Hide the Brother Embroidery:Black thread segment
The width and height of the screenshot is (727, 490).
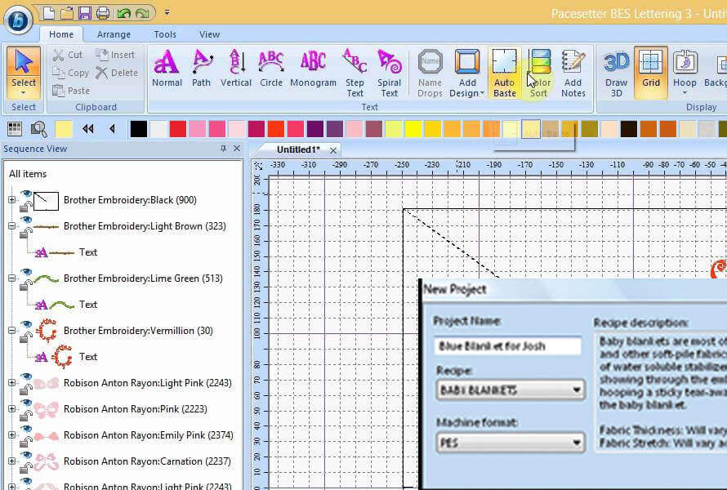25,194
